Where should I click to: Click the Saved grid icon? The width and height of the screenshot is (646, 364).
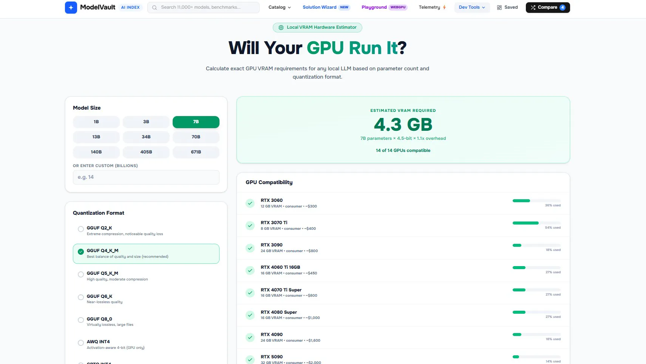point(499,8)
